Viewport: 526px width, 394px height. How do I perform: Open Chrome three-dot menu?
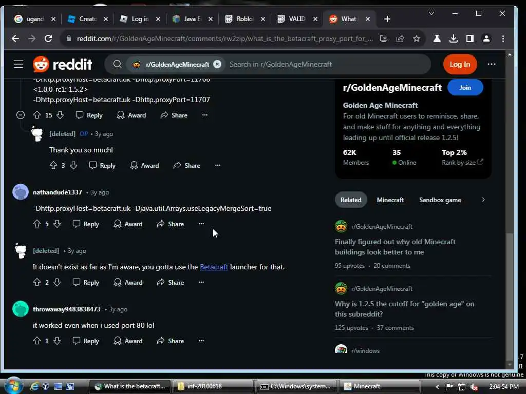click(503, 38)
